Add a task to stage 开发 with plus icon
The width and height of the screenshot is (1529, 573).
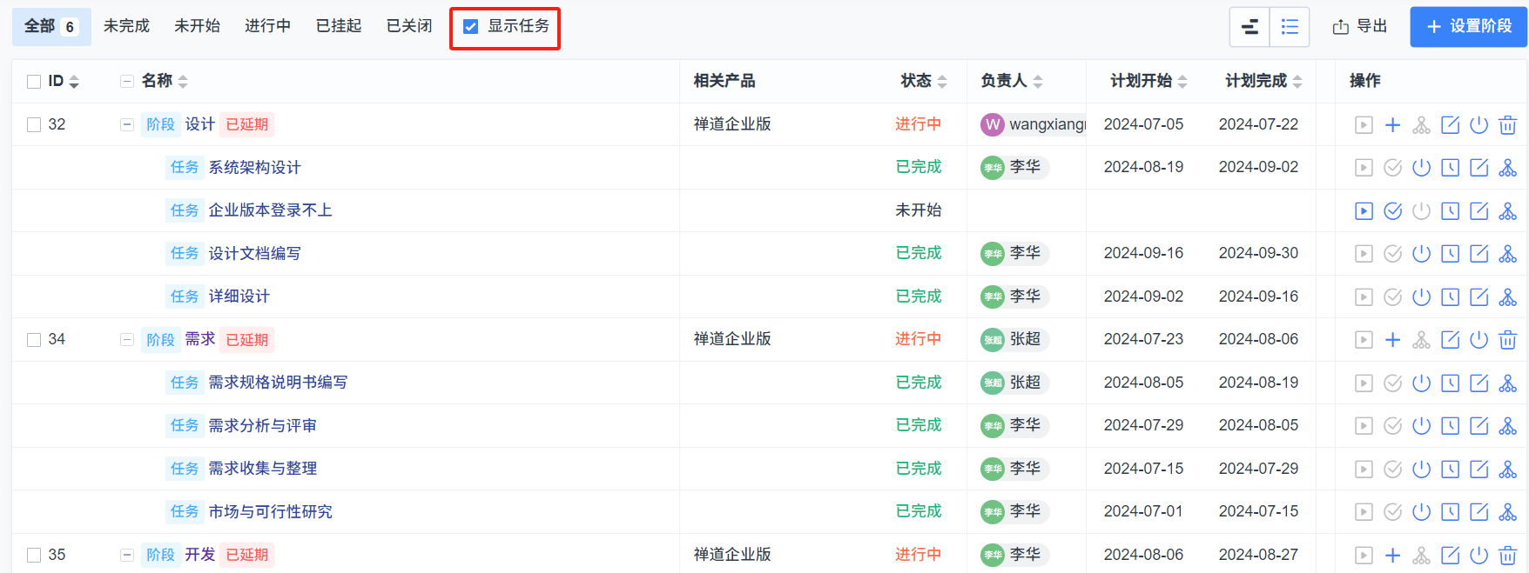(1393, 556)
